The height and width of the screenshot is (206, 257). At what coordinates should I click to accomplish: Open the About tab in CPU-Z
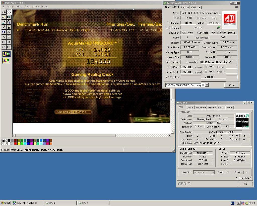tap(229, 107)
